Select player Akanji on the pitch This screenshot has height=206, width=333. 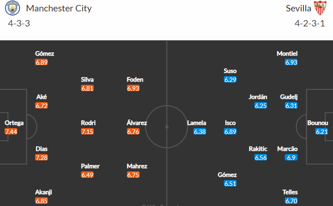tap(44, 192)
